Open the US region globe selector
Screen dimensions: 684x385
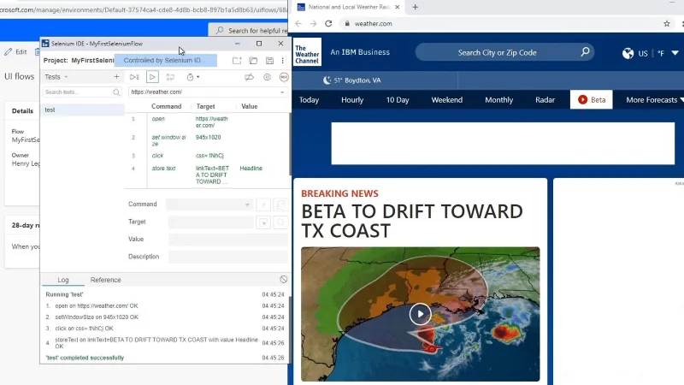point(634,53)
